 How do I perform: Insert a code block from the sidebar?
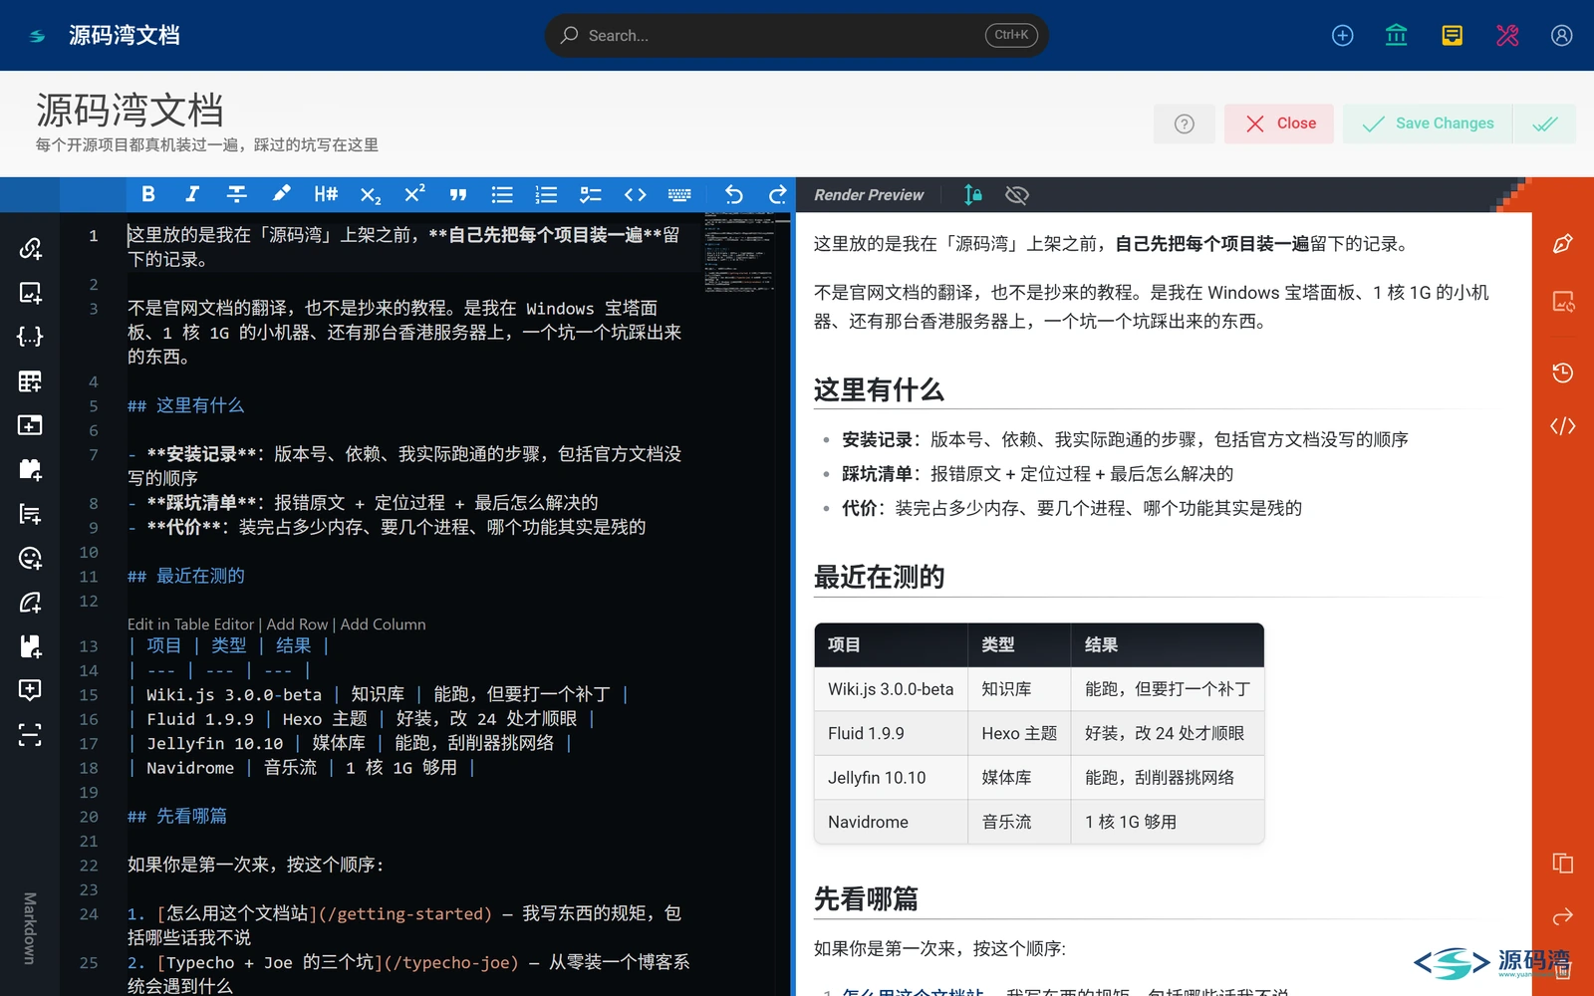pyautogui.click(x=30, y=337)
